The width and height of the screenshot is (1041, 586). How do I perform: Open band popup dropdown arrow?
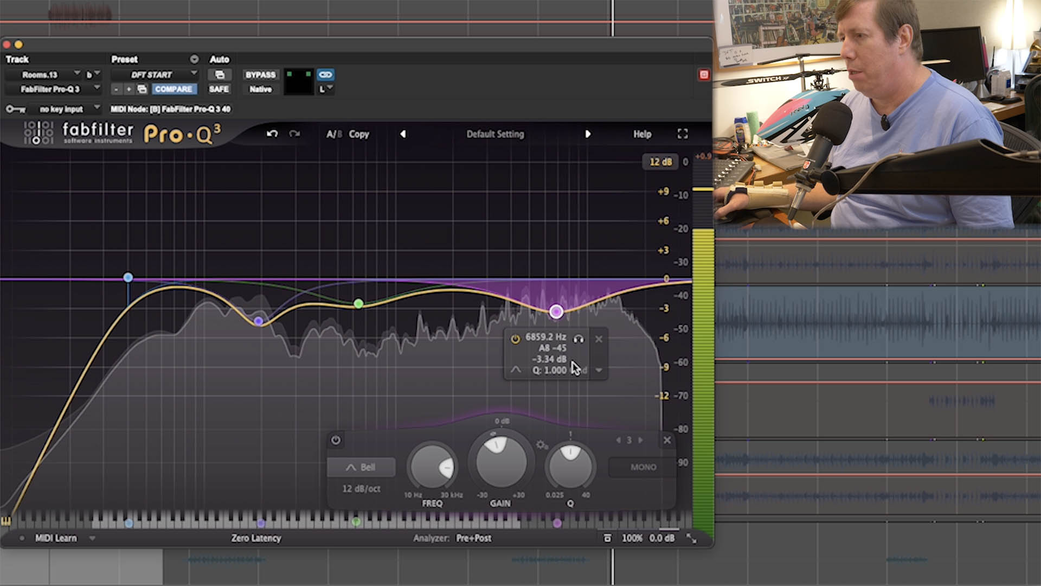pyautogui.click(x=599, y=370)
